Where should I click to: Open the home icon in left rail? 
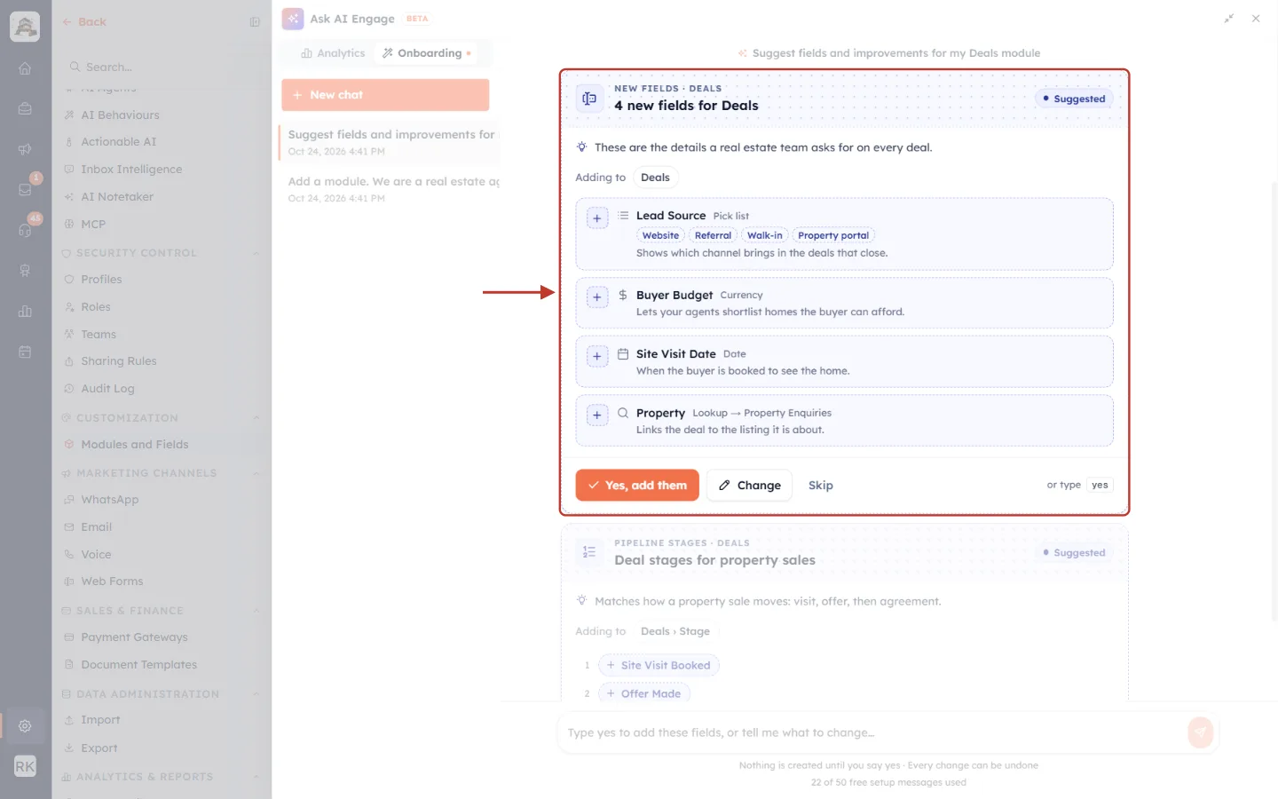coord(25,68)
